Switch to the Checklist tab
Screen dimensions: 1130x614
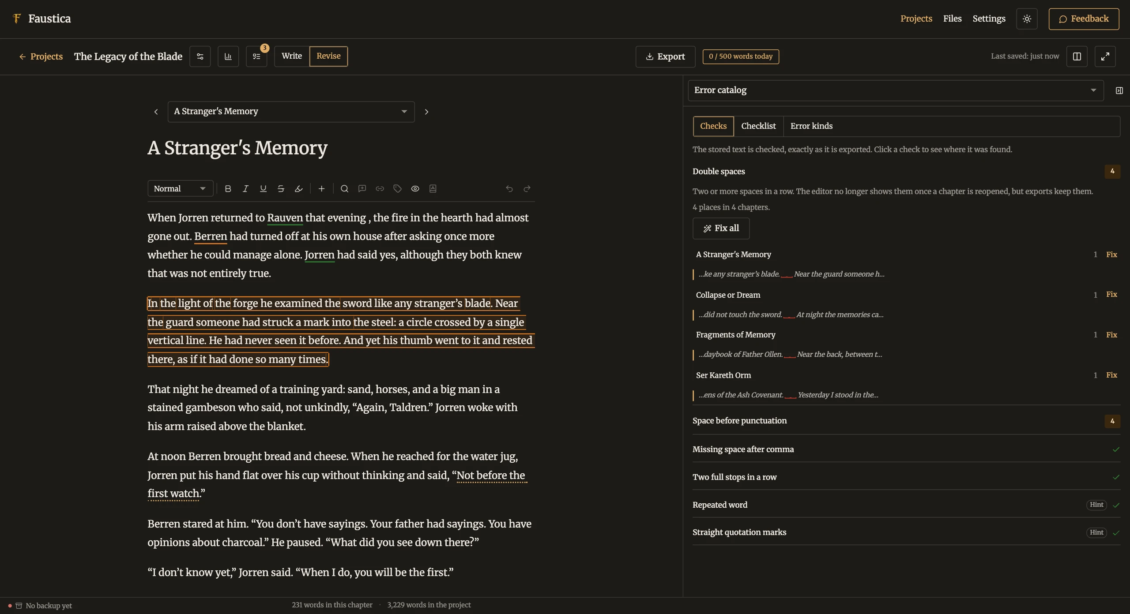pos(758,126)
